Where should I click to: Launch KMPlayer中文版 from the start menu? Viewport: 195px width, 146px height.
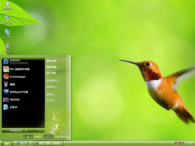pos(23,92)
